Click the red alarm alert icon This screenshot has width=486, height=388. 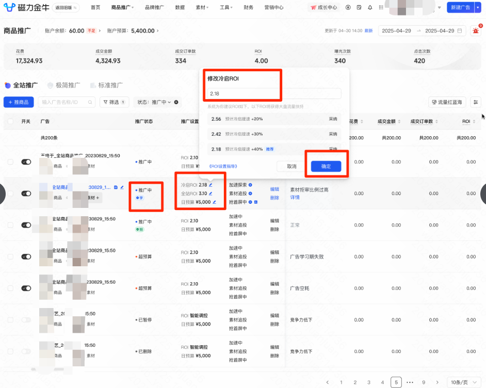tap(476, 30)
